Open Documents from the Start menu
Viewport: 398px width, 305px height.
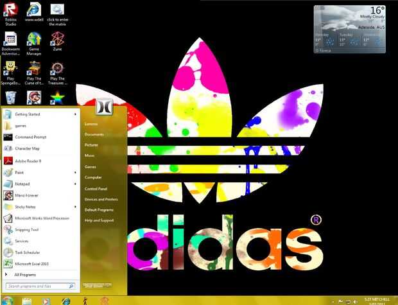point(94,134)
